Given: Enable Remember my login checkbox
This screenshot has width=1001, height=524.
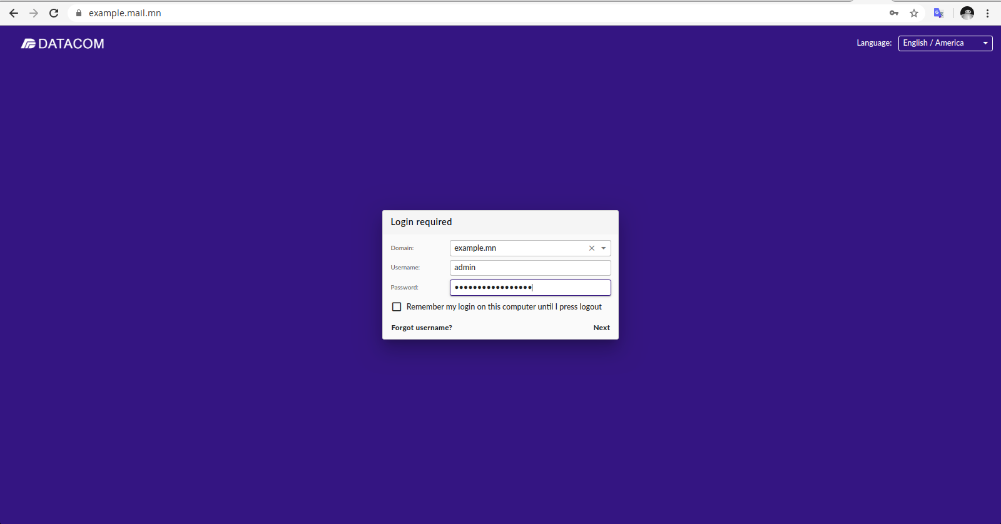Looking at the screenshot, I should (397, 307).
